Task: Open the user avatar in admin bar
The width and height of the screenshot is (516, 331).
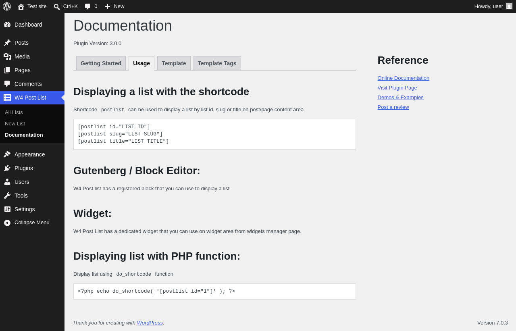Action: [x=509, y=6]
